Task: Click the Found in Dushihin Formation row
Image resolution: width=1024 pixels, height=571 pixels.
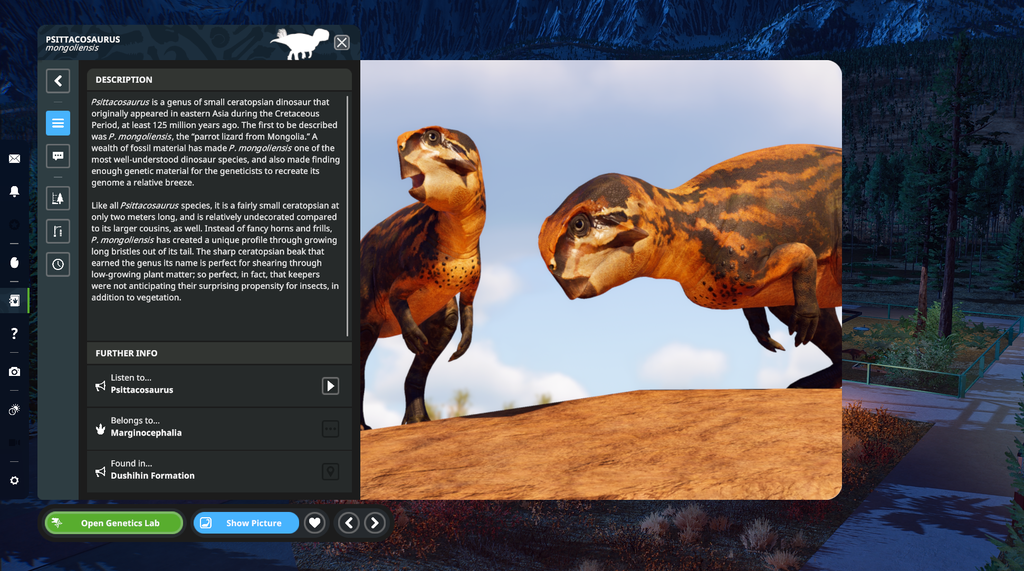Action: coord(219,471)
